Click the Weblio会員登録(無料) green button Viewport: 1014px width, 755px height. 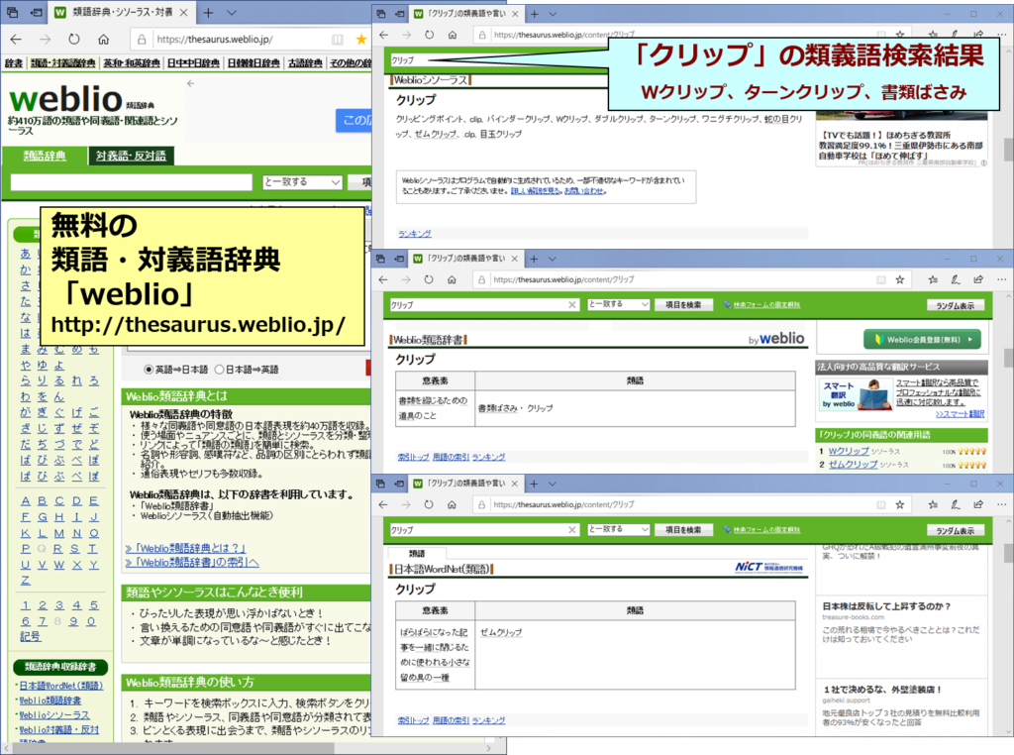(923, 340)
